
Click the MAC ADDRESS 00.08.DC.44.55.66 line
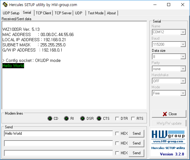point(38,34)
